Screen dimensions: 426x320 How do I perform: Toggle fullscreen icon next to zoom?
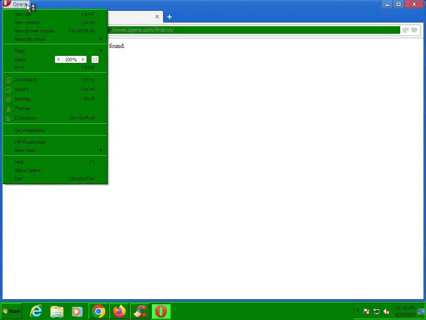(x=95, y=60)
